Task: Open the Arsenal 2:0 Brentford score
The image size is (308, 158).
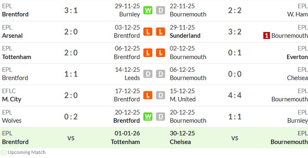Action: pos(71,32)
